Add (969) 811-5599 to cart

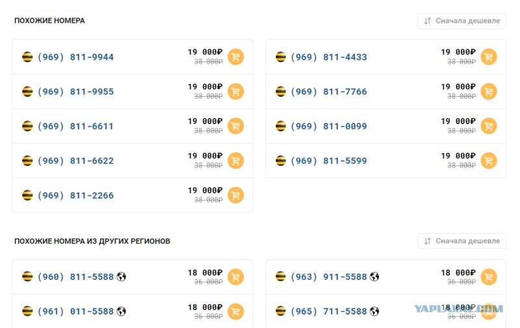[x=489, y=160]
